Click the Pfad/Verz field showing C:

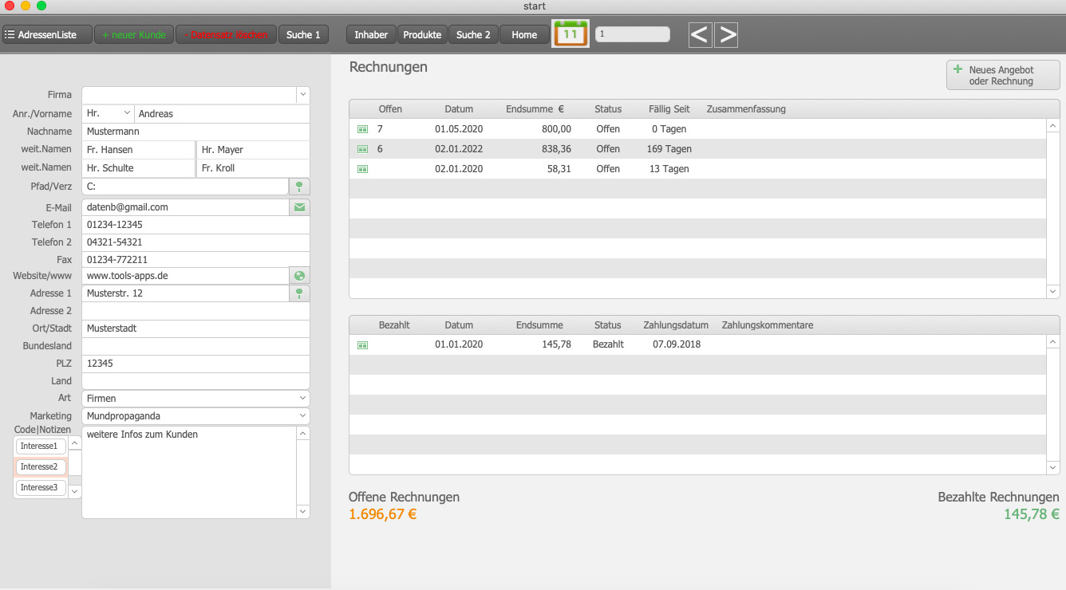tap(185, 187)
